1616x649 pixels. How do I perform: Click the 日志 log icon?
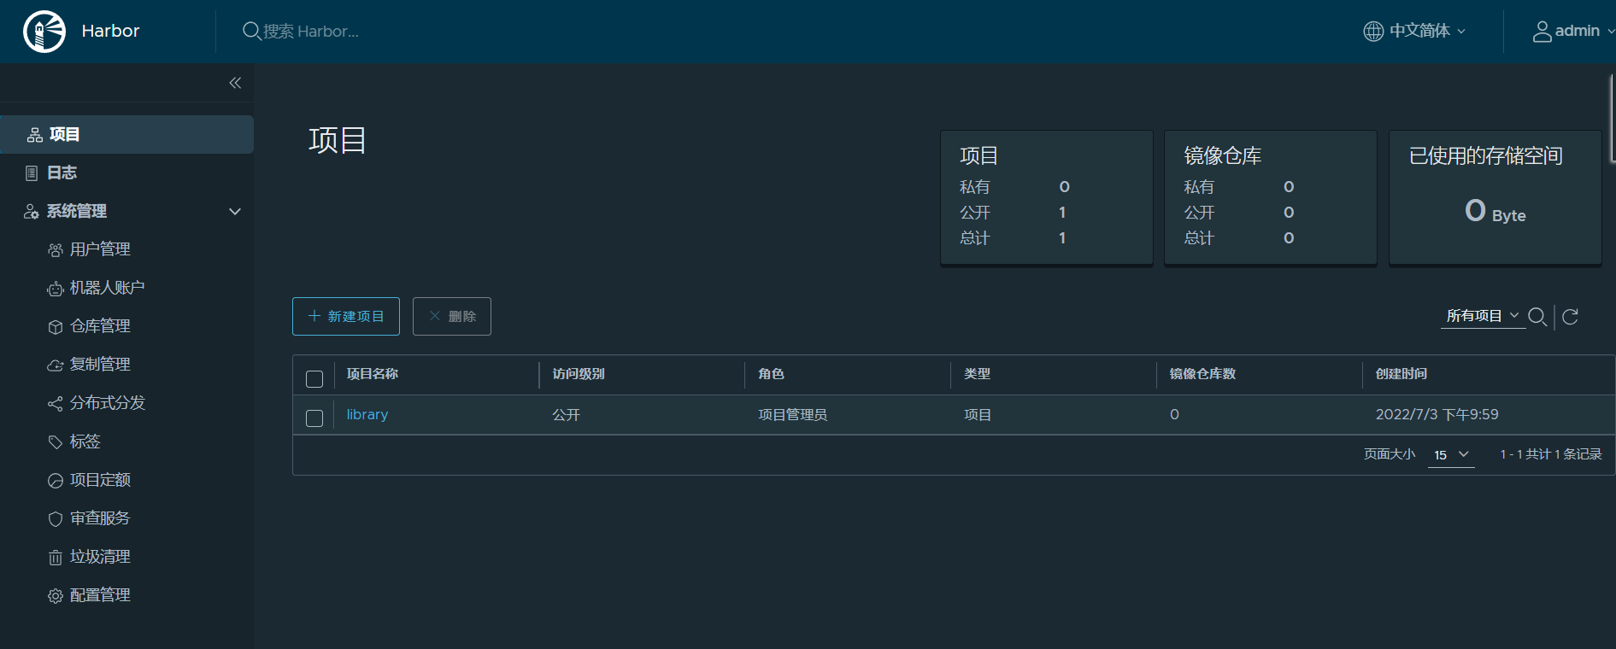pos(32,173)
